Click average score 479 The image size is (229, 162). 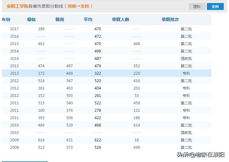click(x=98, y=66)
